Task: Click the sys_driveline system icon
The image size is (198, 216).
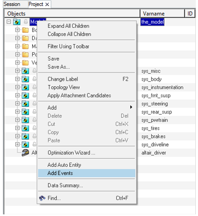Action: point(25,145)
